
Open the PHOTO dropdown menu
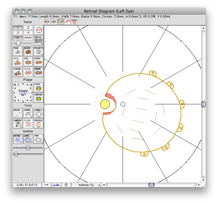(x=42, y=44)
